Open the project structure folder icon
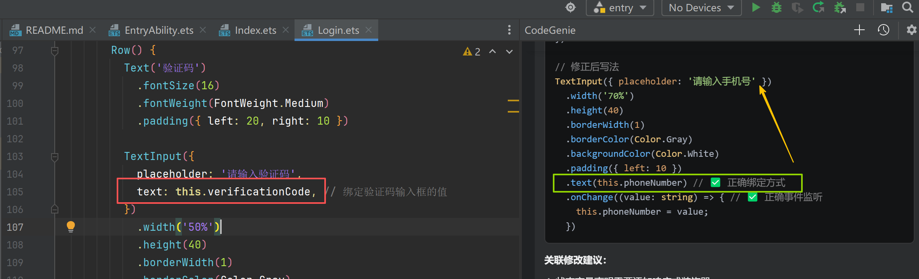The height and width of the screenshot is (279, 919). click(x=887, y=8)
